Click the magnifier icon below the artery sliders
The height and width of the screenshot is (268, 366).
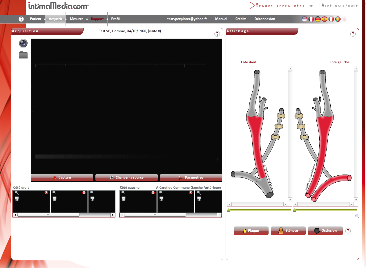click(357, 216)
